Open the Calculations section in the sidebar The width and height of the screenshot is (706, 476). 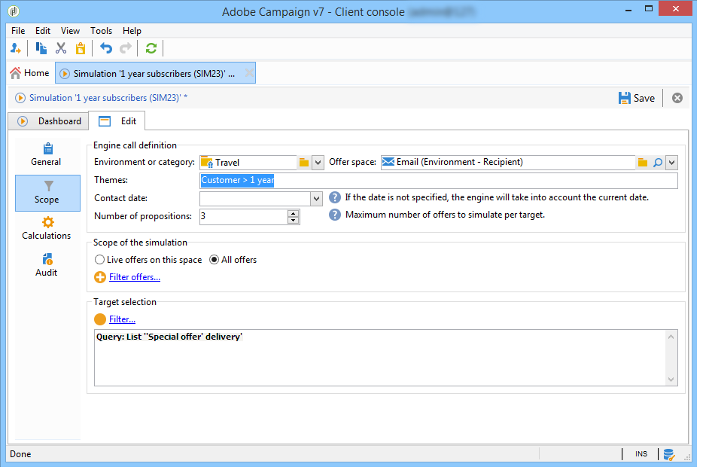(47, 228)
